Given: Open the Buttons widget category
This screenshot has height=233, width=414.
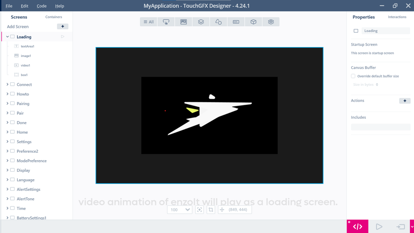Looking at the screenshot, I should pyautogui.click(x=166, y=22).
